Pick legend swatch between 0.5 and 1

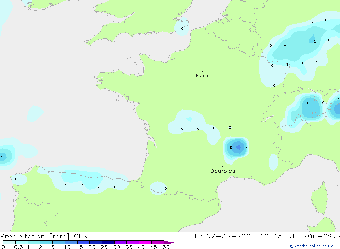(22, 242)
